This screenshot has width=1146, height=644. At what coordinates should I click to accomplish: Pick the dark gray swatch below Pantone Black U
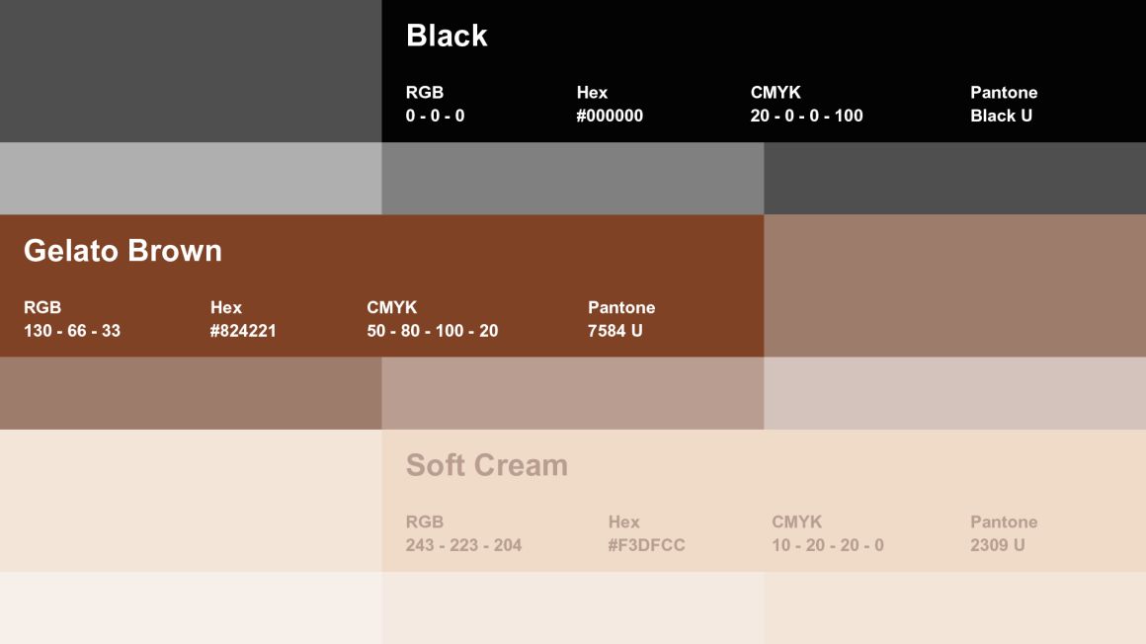[954, 179]
